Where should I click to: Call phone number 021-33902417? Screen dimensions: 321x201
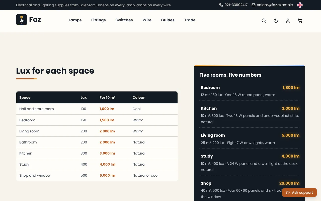(233, 5)
